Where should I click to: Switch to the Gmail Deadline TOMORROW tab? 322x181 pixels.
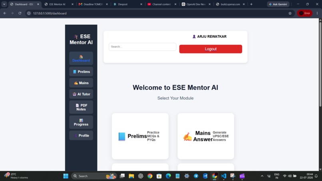pyautogui.click(x=93, y=4)
